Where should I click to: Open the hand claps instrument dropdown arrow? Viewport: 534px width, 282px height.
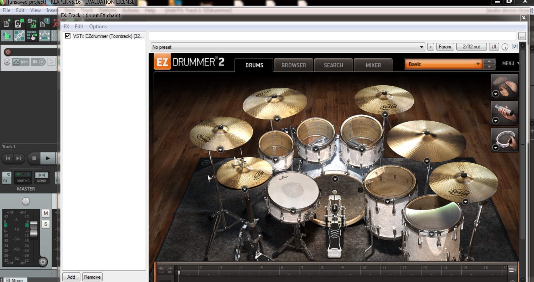click(496, 94)
